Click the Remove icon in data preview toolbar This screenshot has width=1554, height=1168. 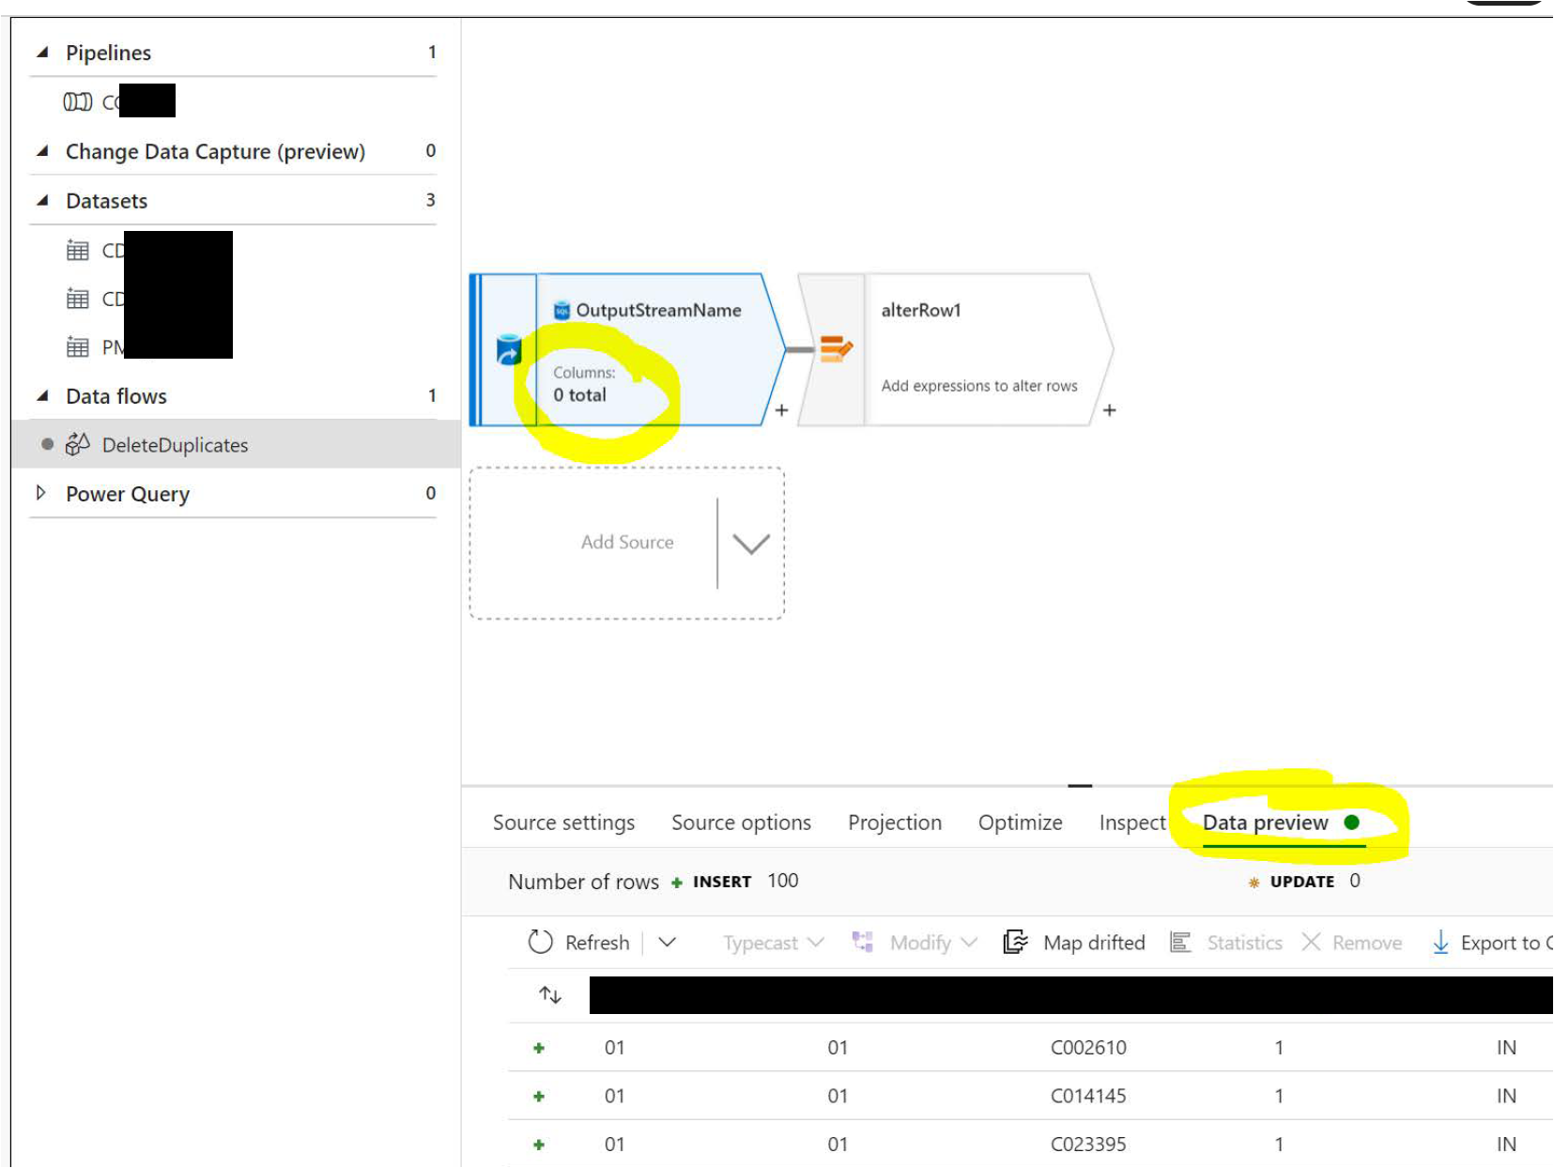tap(1311, 942)
